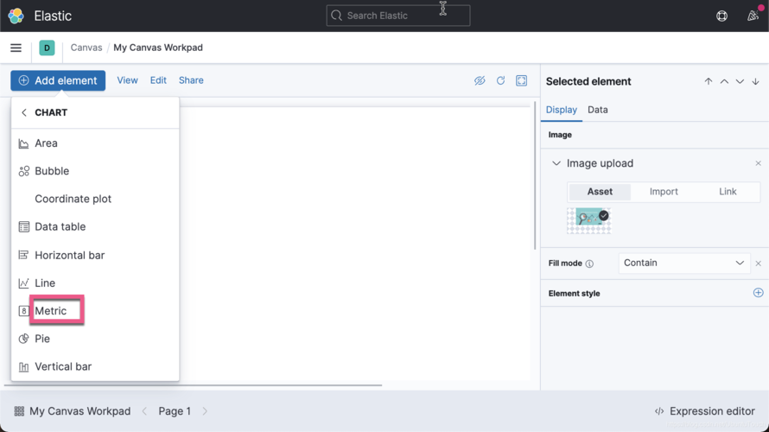Click Fill mode info icon

click(589, 264)
